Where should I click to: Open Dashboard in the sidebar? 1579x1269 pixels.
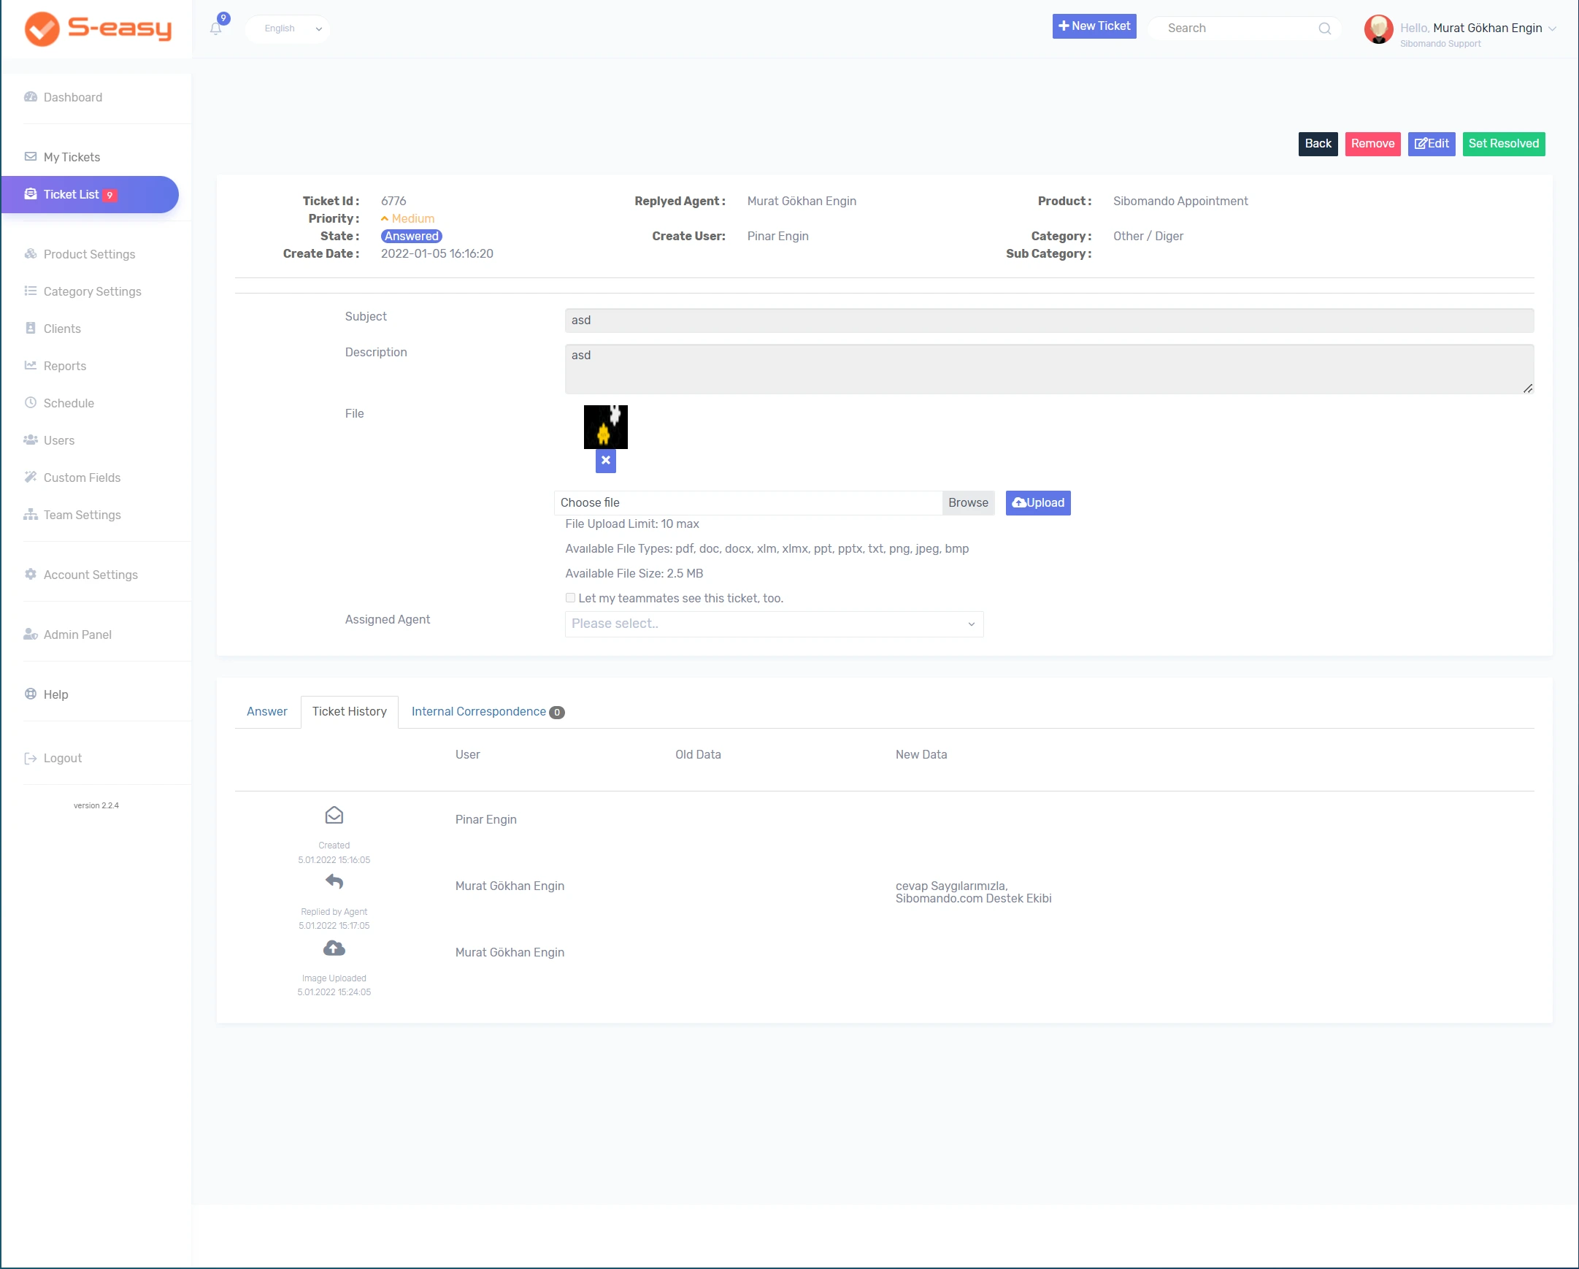point(72,97)
